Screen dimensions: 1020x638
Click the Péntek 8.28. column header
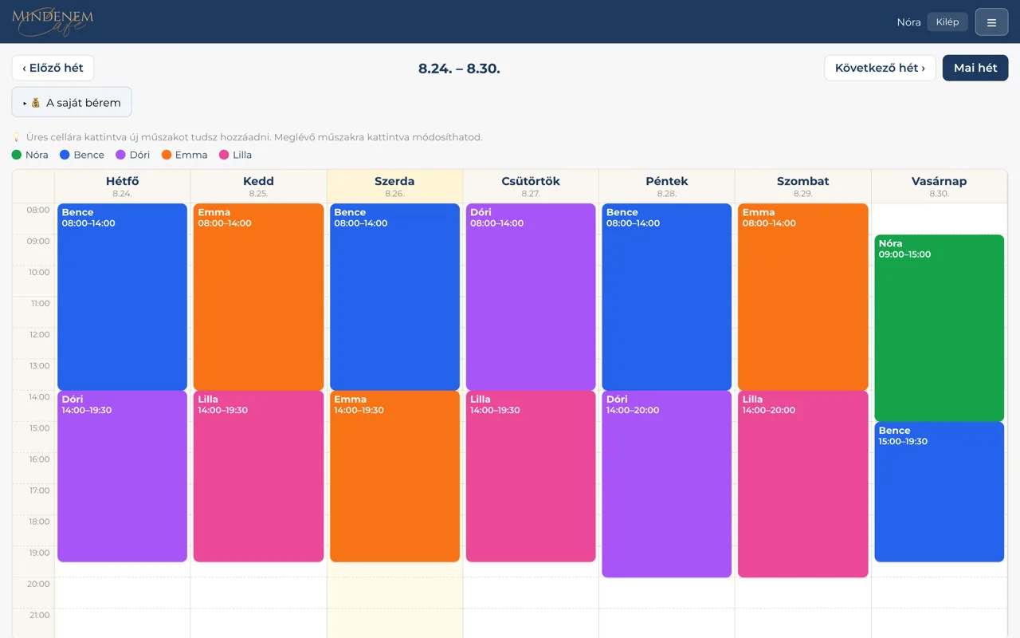(x=667, y=187)
